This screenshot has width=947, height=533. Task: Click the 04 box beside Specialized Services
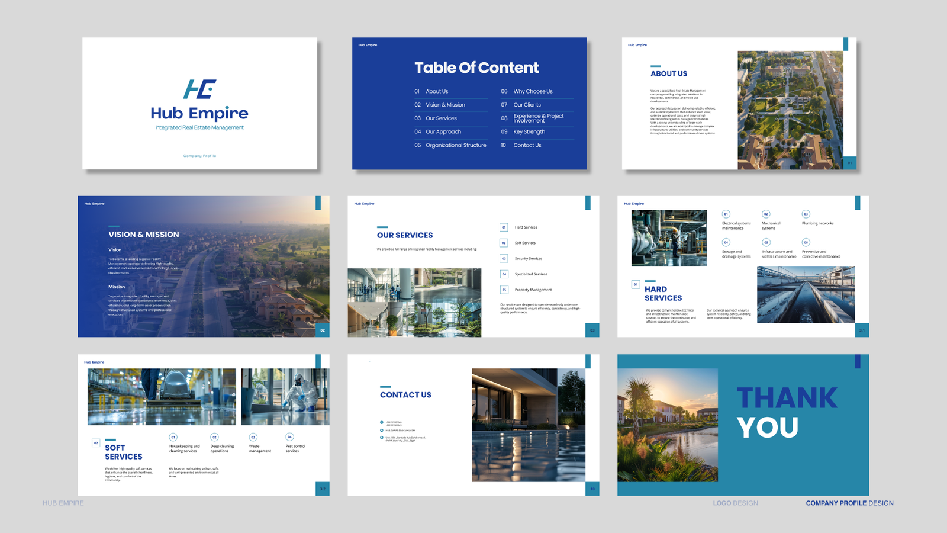(504, 274)
